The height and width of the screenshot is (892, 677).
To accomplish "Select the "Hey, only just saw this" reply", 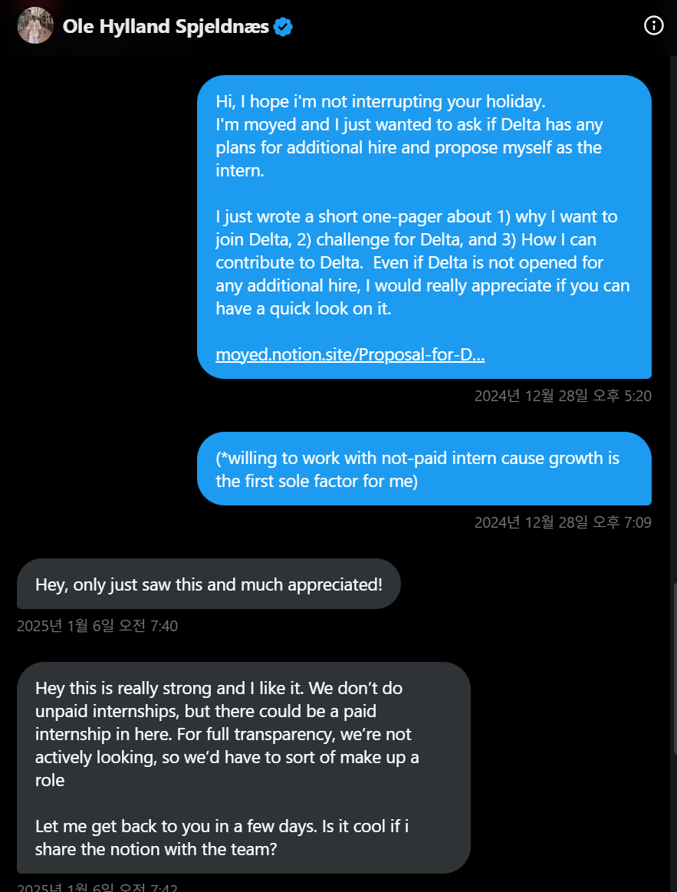I will (209, 584).
